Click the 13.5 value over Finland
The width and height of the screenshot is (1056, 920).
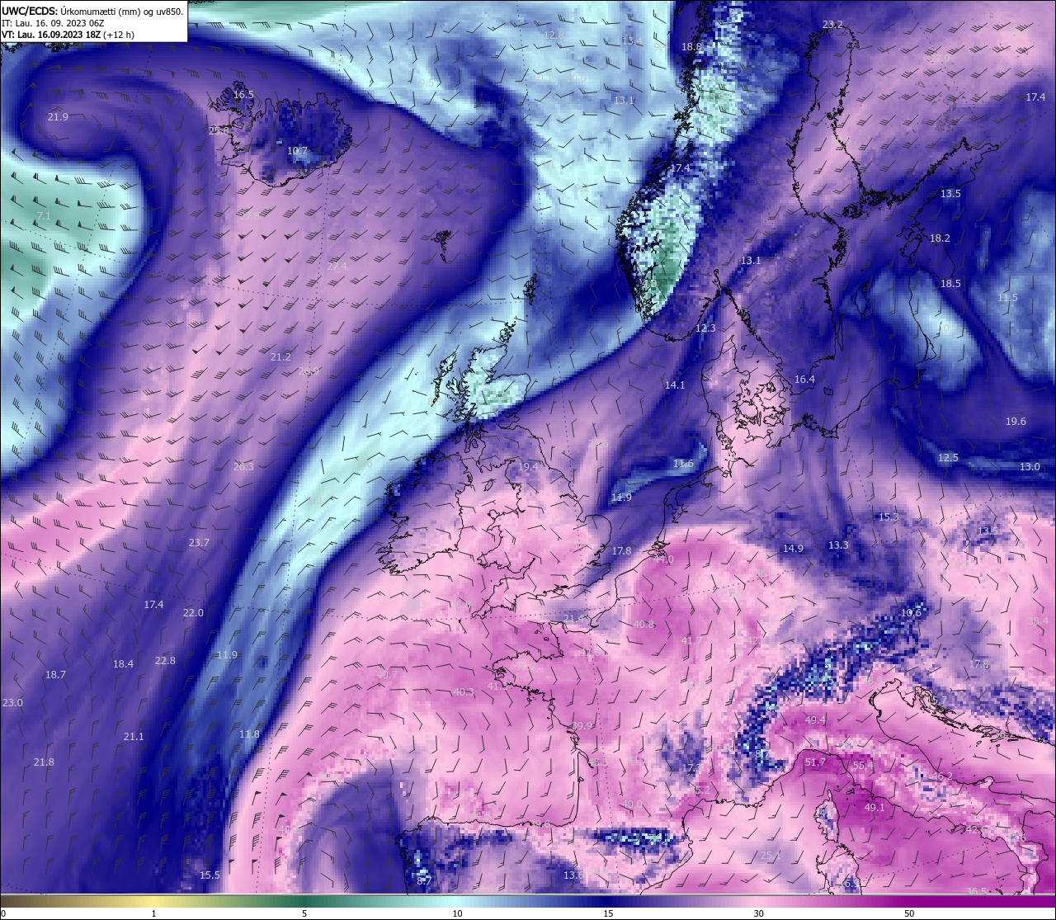(x=950, y=194)
